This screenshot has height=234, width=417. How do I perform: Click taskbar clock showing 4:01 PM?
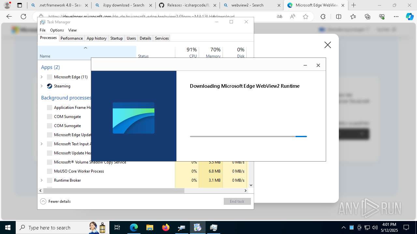pyautogui.click(x=389, y=227)
